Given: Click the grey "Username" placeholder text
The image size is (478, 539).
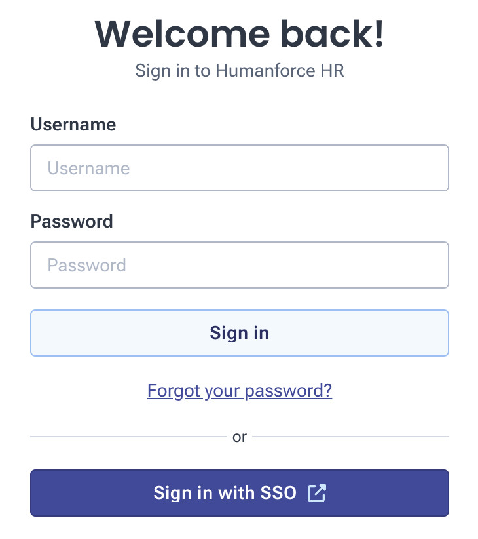Looking at the screenshot, I should click(88, 168).
